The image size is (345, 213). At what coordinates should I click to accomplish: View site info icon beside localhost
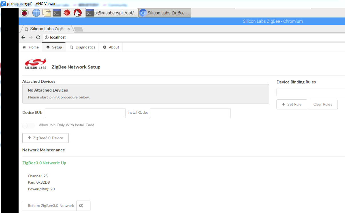[47, 37]
